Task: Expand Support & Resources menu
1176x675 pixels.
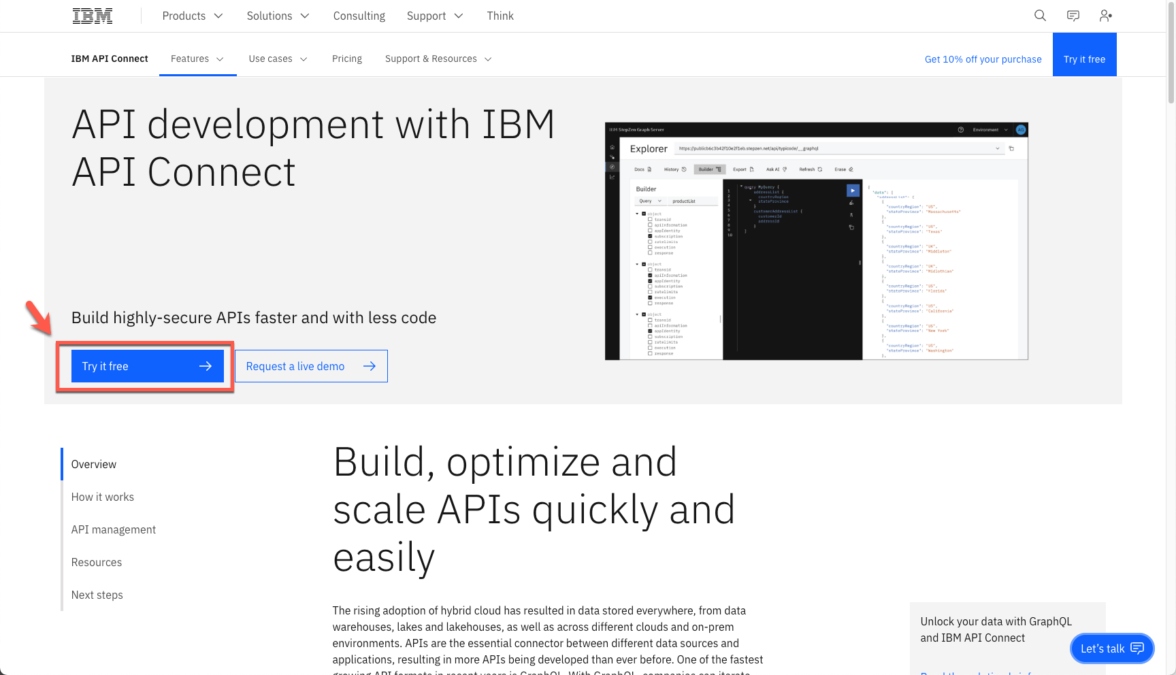Action: pos(438,59)
